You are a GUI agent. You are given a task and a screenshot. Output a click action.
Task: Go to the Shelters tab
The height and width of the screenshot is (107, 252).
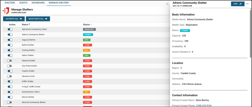10,3
